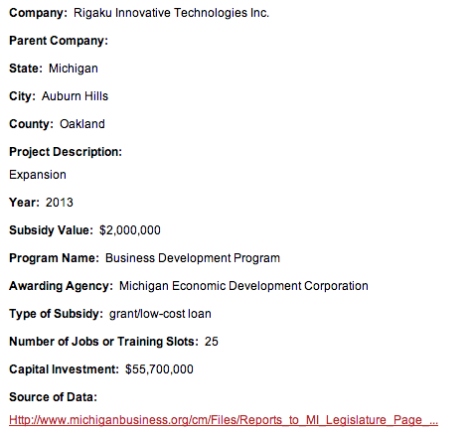
Task: Select the Source of Data label
Action: coord(53,397)
